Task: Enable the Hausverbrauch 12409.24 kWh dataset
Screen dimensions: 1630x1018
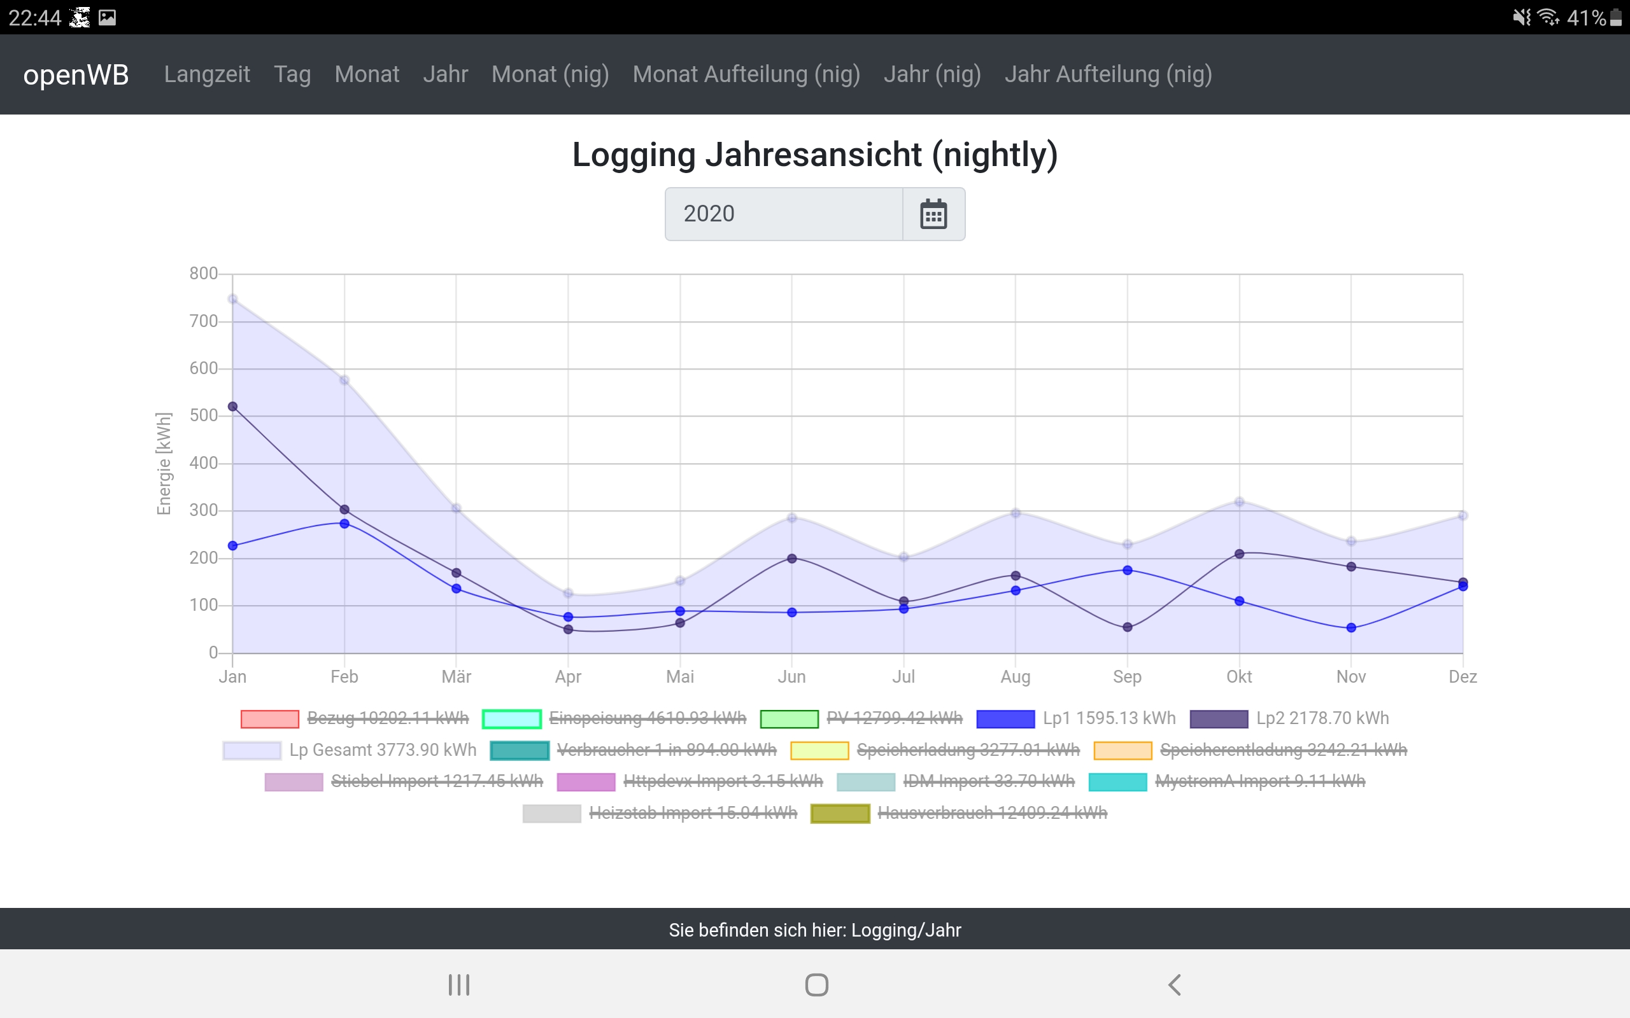Action: coord(991,813)
